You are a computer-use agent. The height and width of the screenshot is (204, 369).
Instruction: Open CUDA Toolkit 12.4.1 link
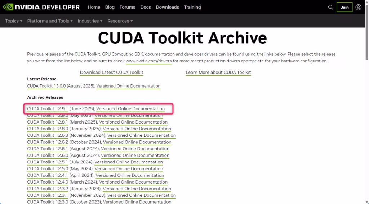[x=47, y=175]
